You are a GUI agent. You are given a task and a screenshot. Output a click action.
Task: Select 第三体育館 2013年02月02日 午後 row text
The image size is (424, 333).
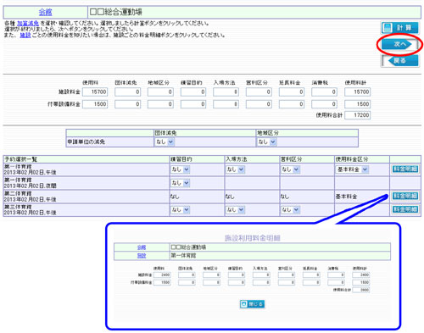(30, 210)
